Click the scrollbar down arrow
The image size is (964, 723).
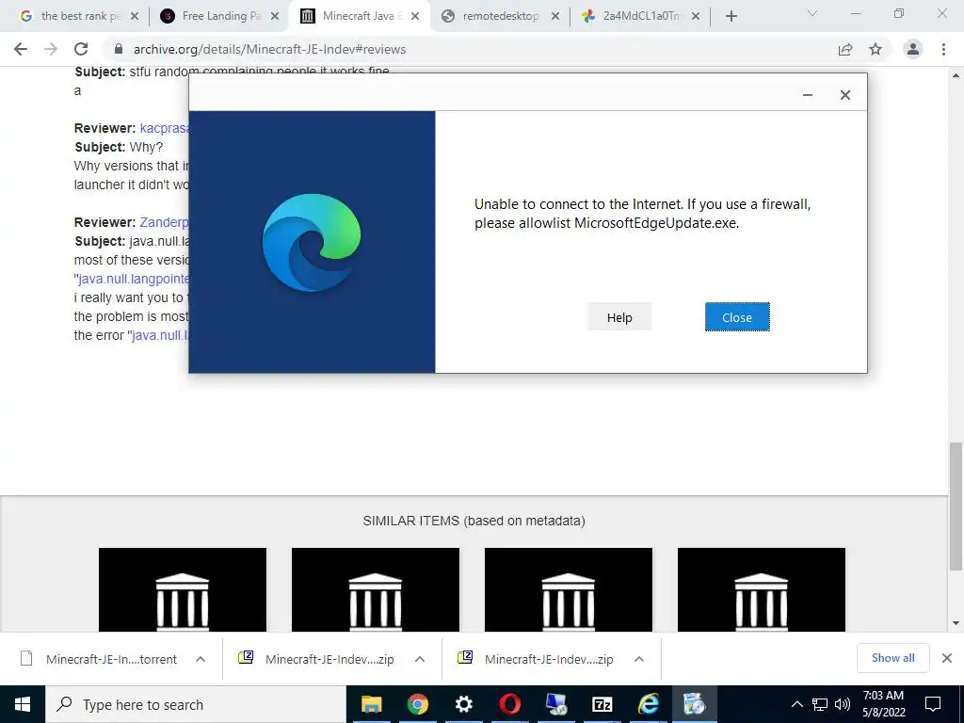coord(956,623)
